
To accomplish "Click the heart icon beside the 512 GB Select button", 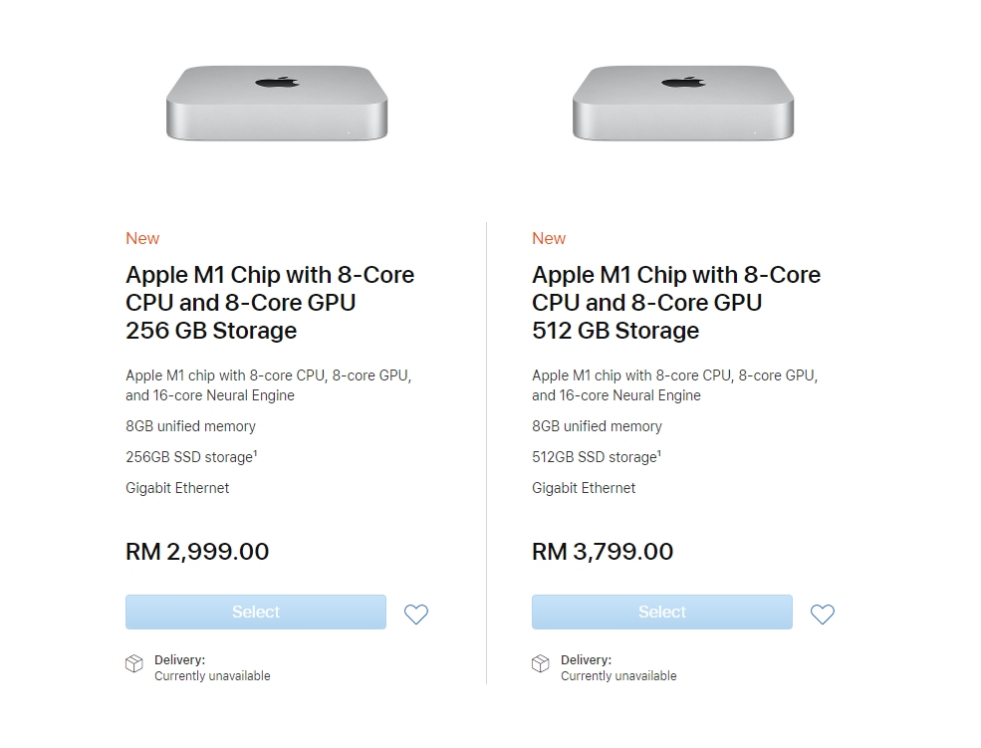I will 823,615.
